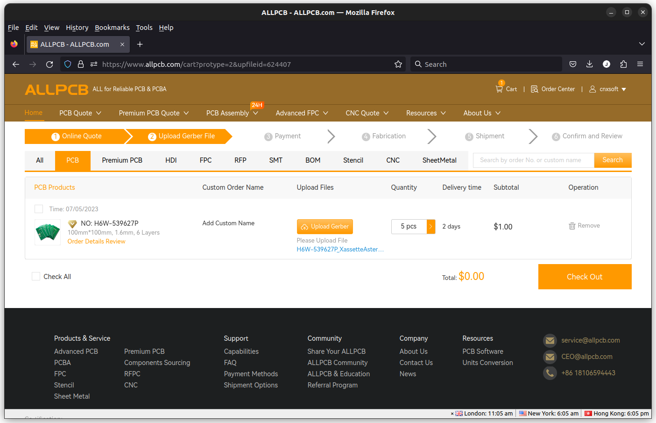The image size is (656, 423).
Task: Expand the Advanced FPC menu
Action: tap(302, 113)
